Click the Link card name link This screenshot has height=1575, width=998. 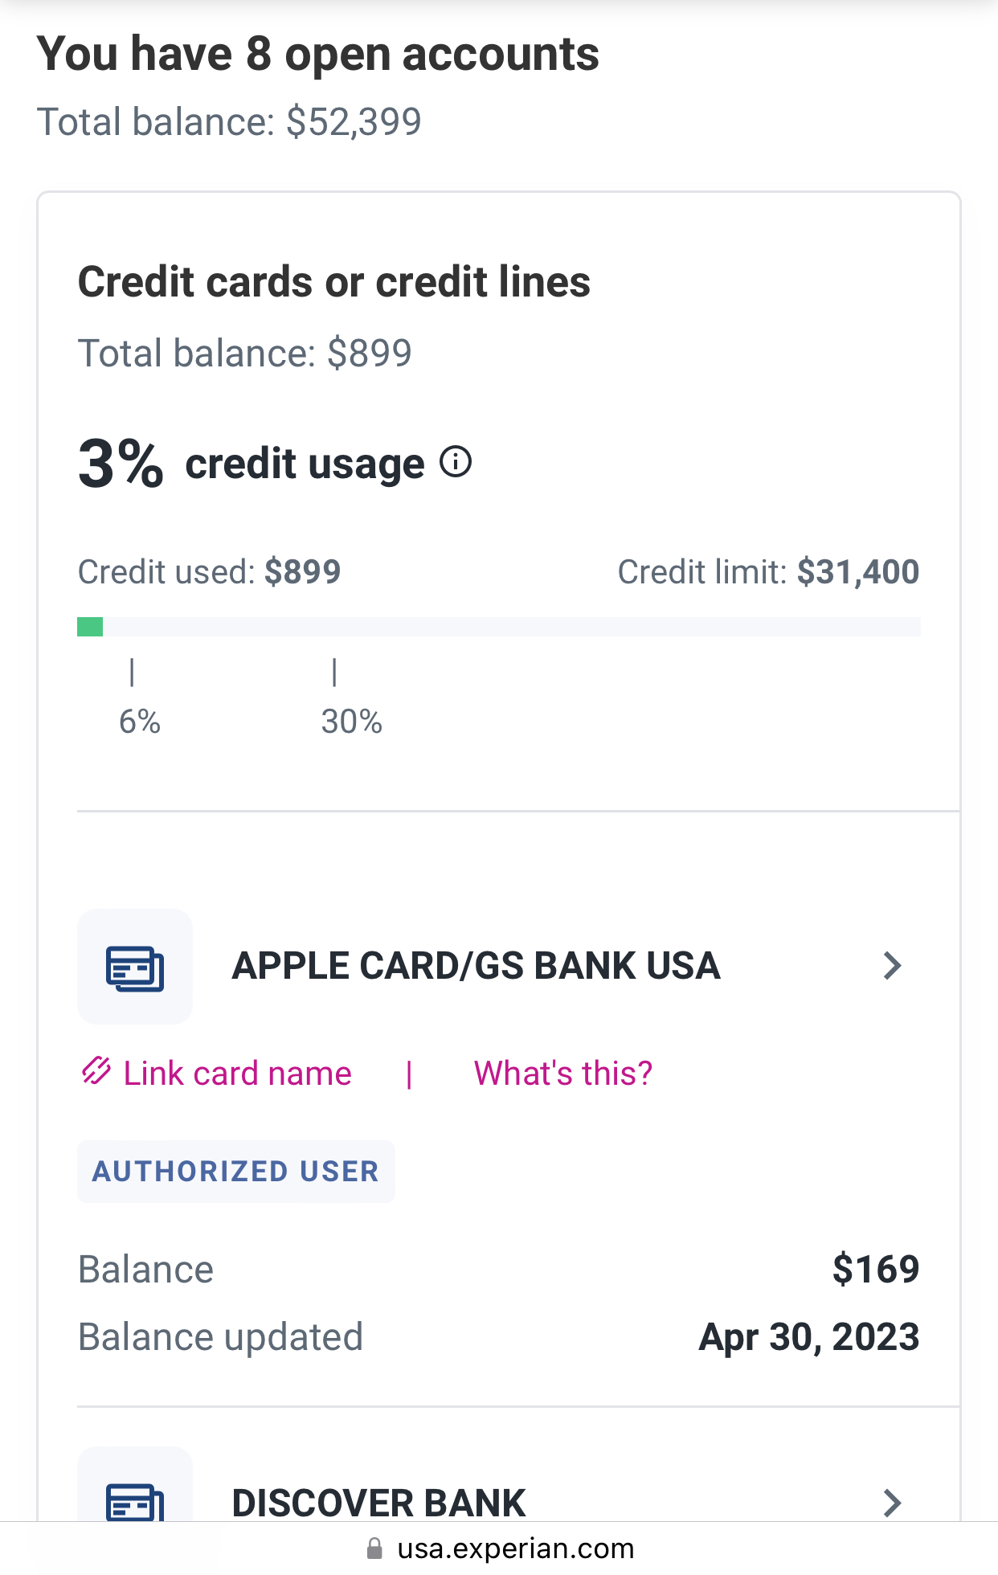[x=236, y=1072]
